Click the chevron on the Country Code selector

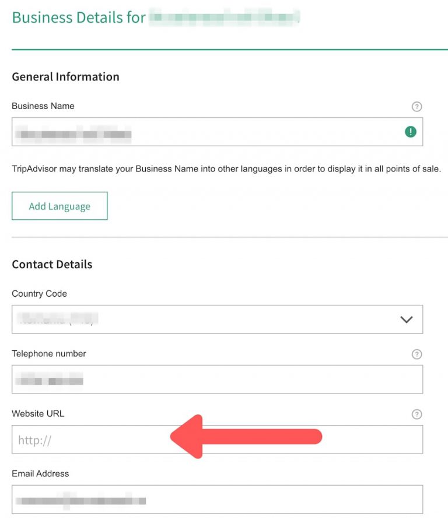[405, 319]
